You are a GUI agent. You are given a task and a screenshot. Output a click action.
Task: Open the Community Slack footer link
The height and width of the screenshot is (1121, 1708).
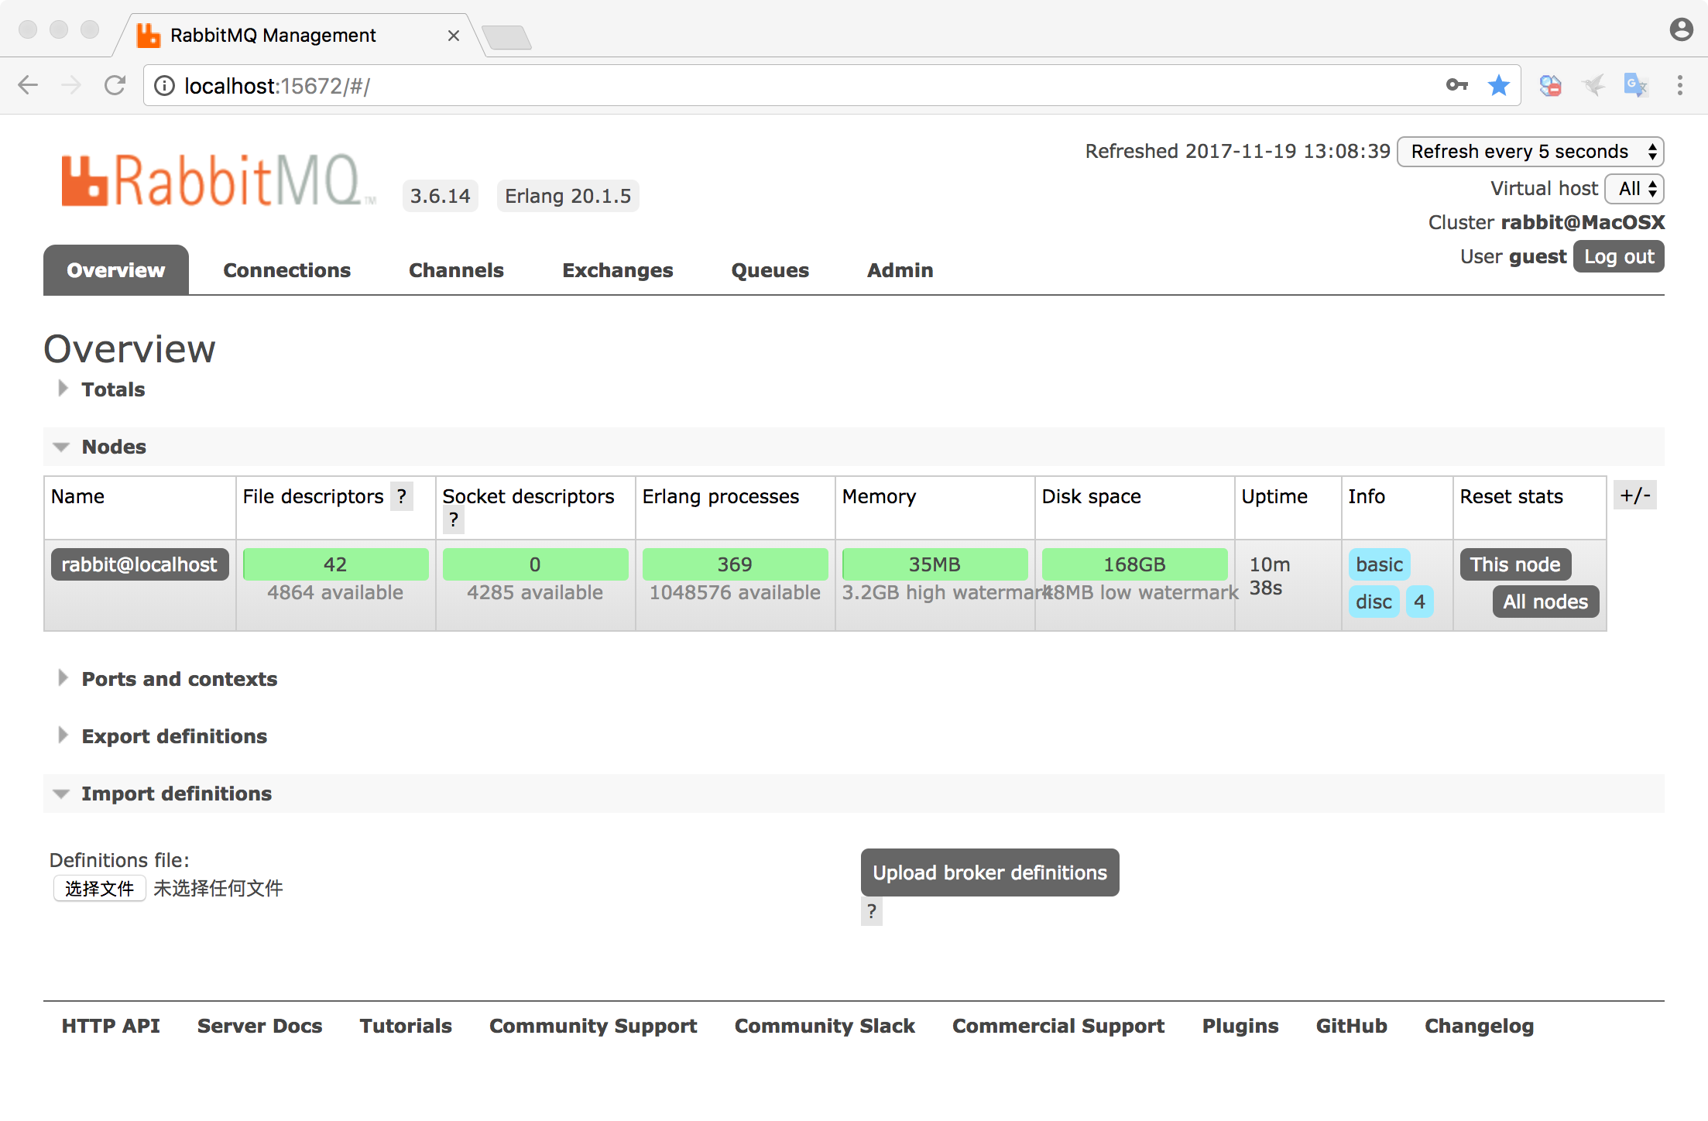click(825, 1026)
